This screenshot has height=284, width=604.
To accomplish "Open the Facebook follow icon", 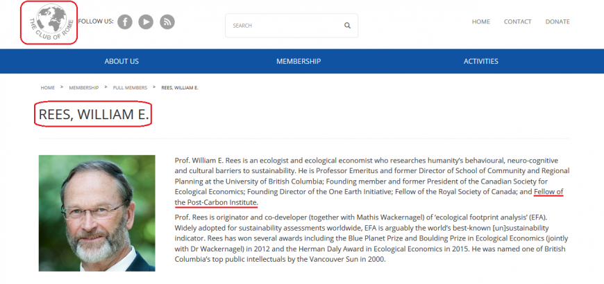I will 125,22.
